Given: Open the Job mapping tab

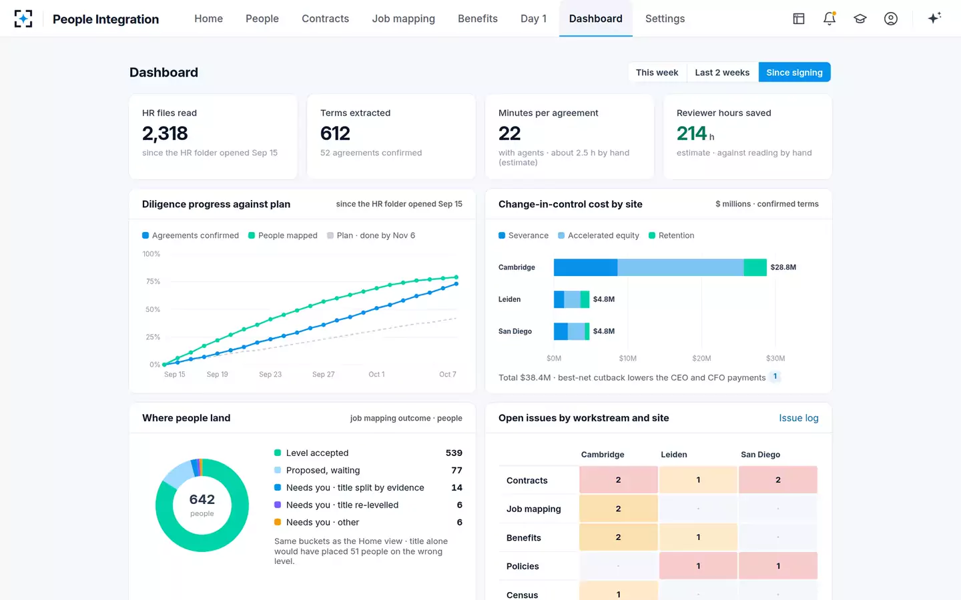Looking at the screenshot, I should pos(403,19).
